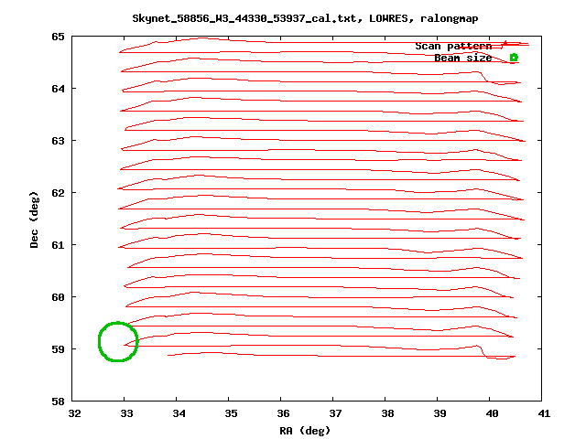Click the x-axis tick label 40

click(493, 413)
